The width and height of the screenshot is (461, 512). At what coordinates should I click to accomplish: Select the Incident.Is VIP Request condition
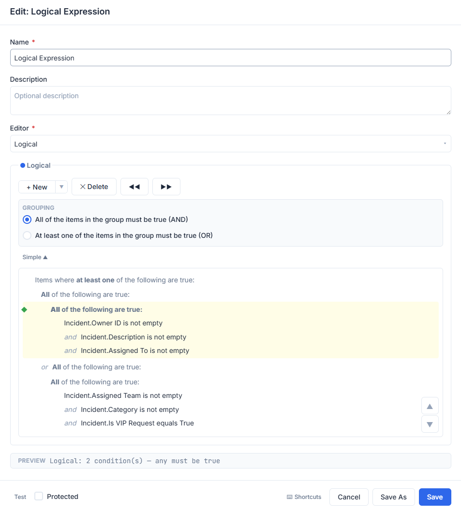[x=137, y=423]
